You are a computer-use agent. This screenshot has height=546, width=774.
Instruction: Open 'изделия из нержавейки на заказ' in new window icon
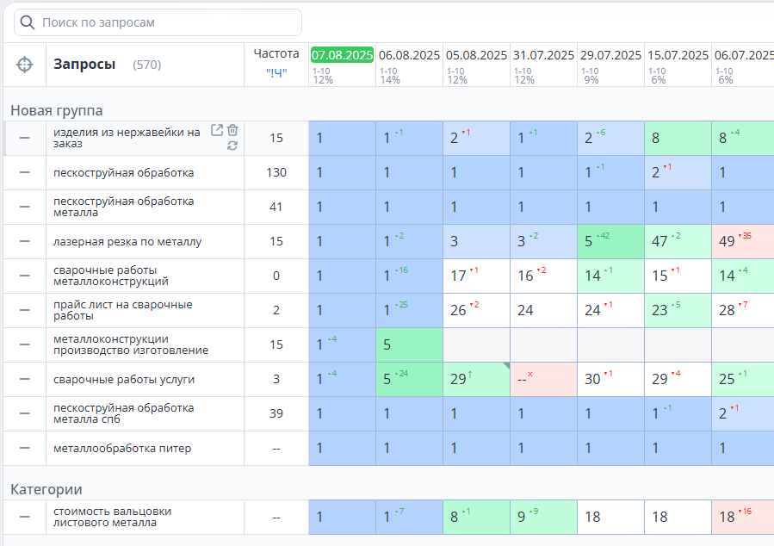coord(217,130)
